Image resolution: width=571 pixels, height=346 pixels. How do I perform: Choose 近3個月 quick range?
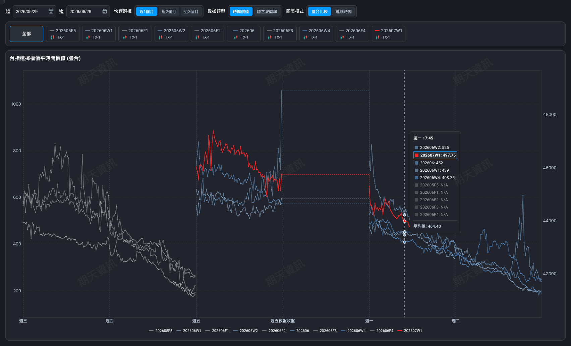pyautogui.click(x=191, y=11)
